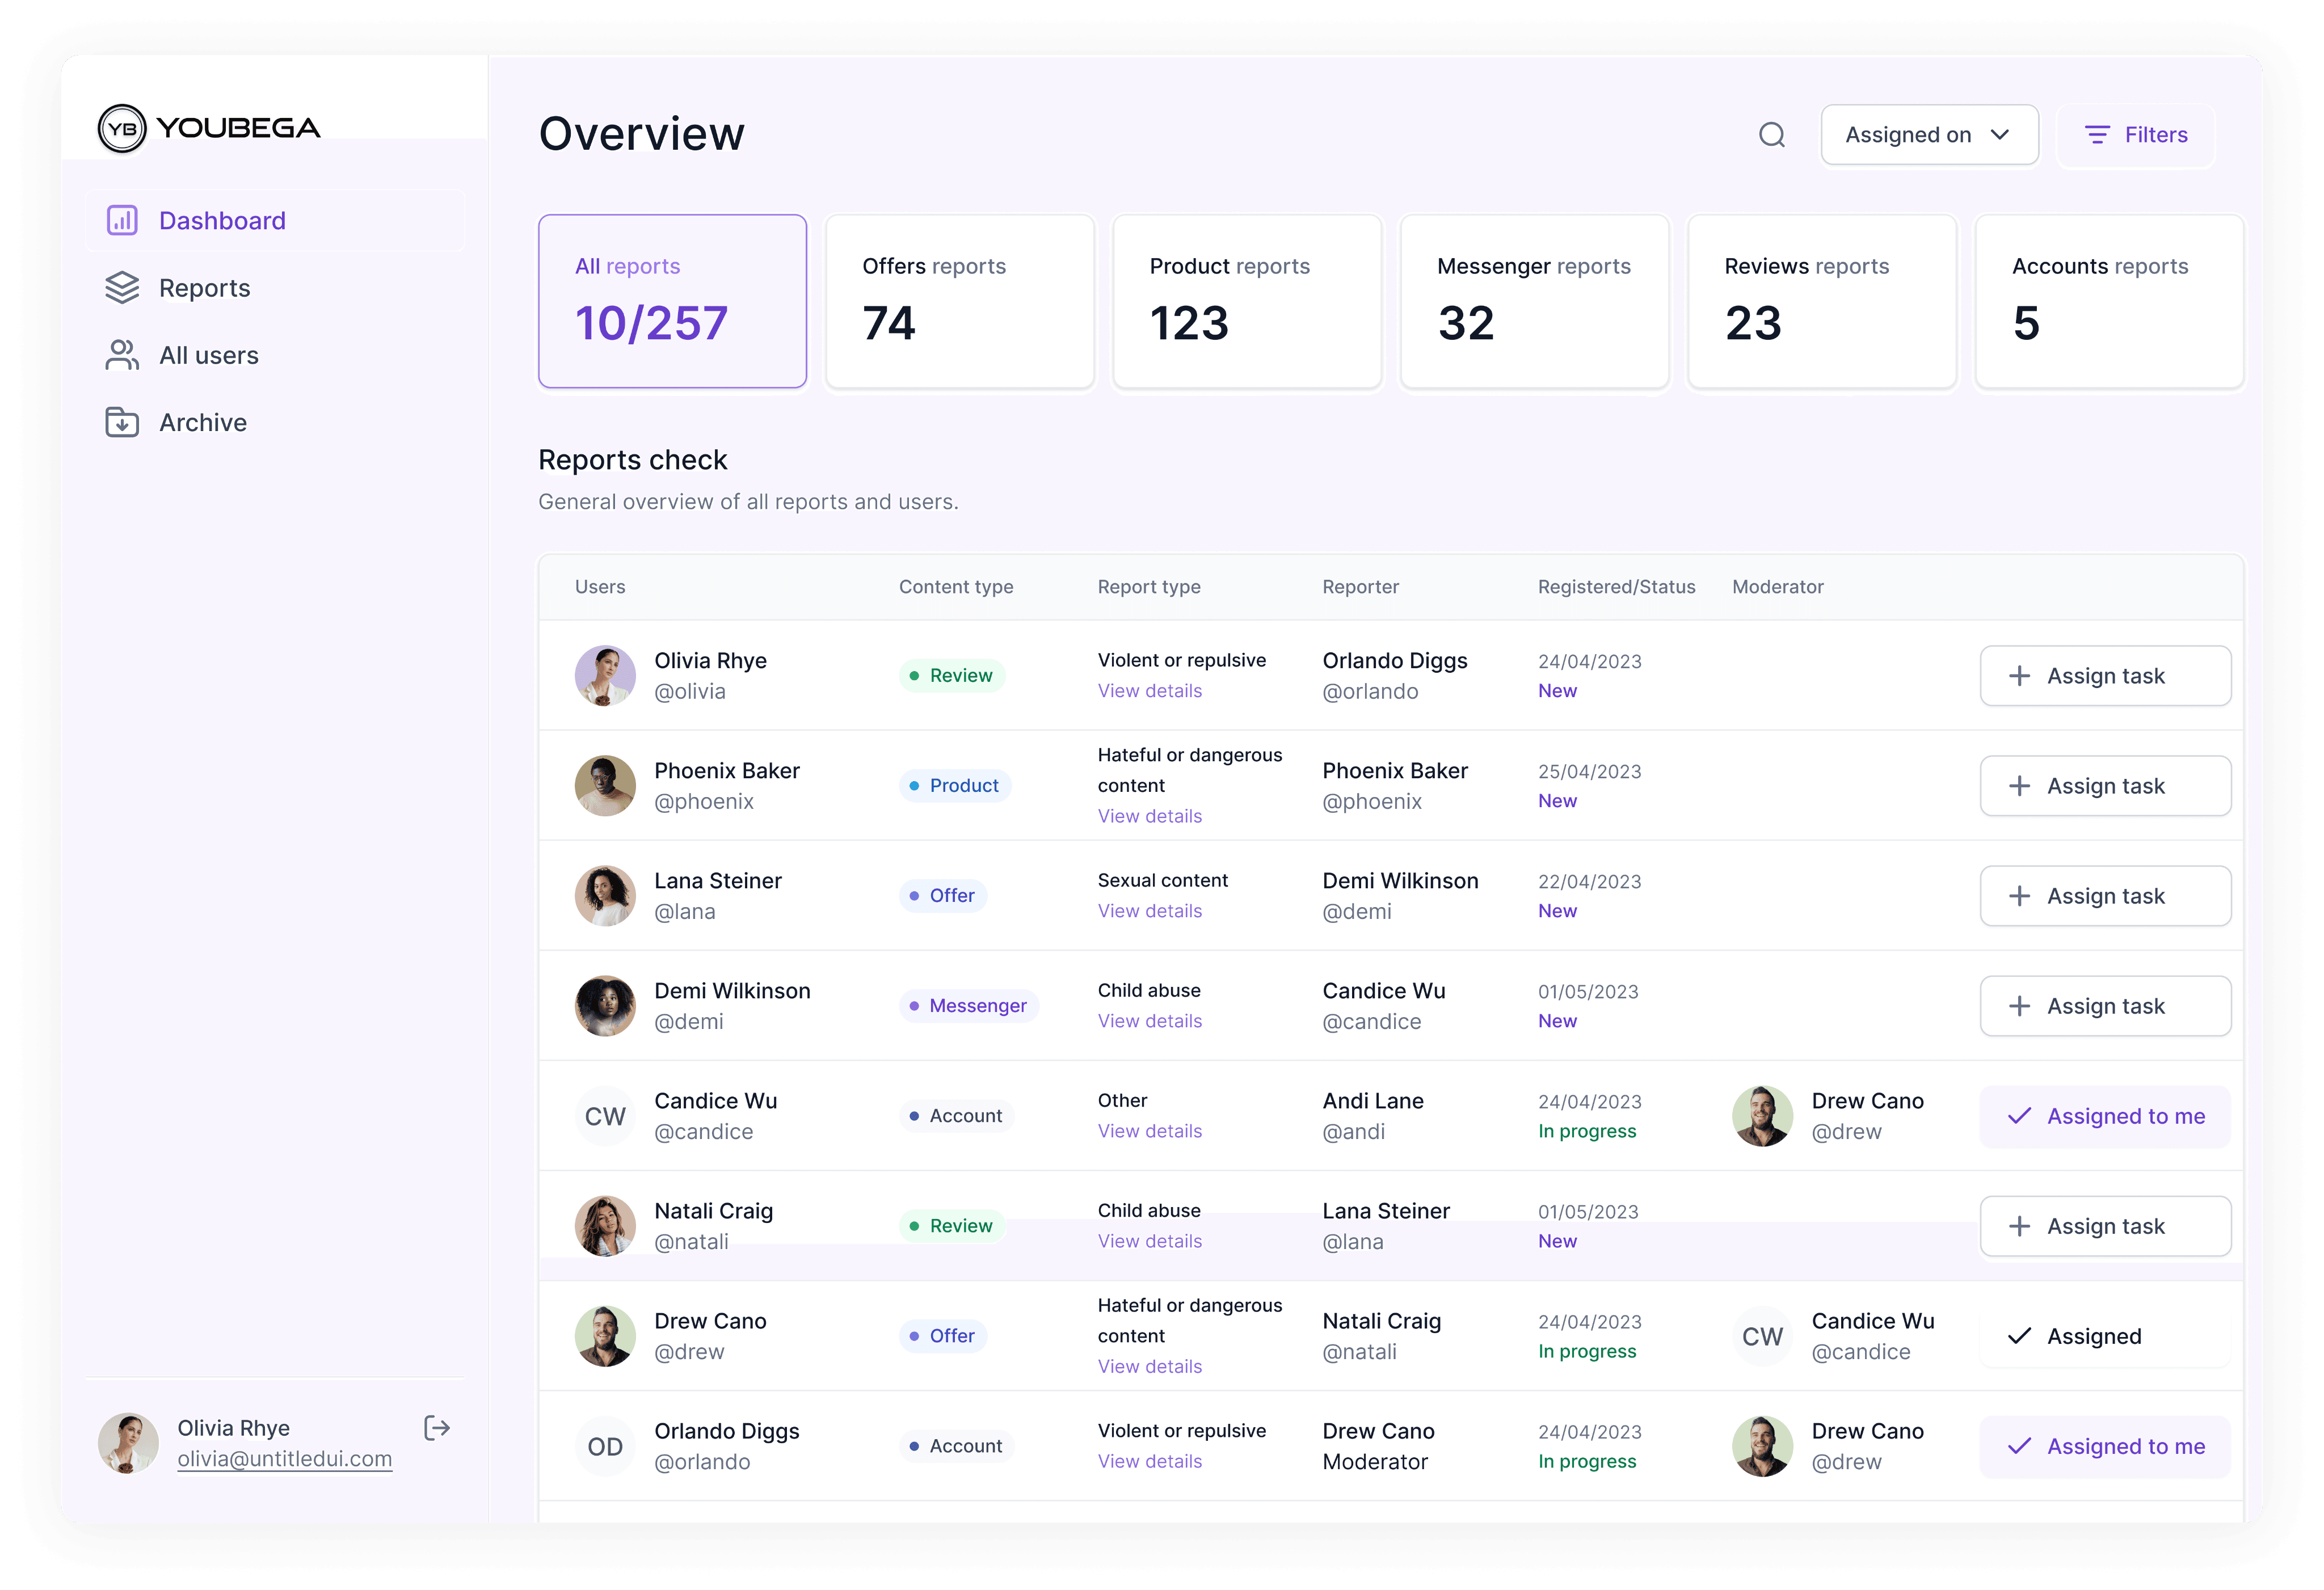Toggle Assigned to me for Candice Wu
Screen dimensions: 2324x1590
point(2105,1116)
